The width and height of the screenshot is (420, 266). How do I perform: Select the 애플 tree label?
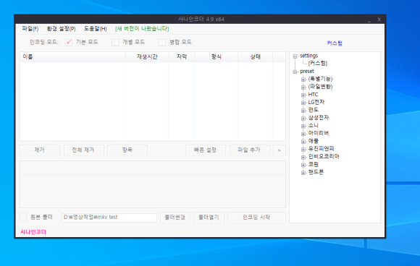[x=313, y=141]
